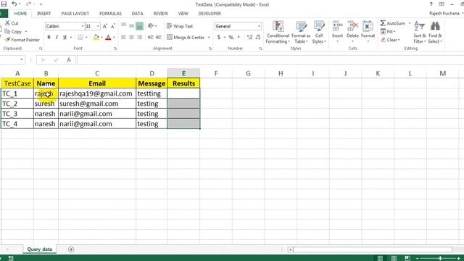This screenshot has width=464, height=261.
Task: Toggle bold formatting
Action: tap(49, 37)
